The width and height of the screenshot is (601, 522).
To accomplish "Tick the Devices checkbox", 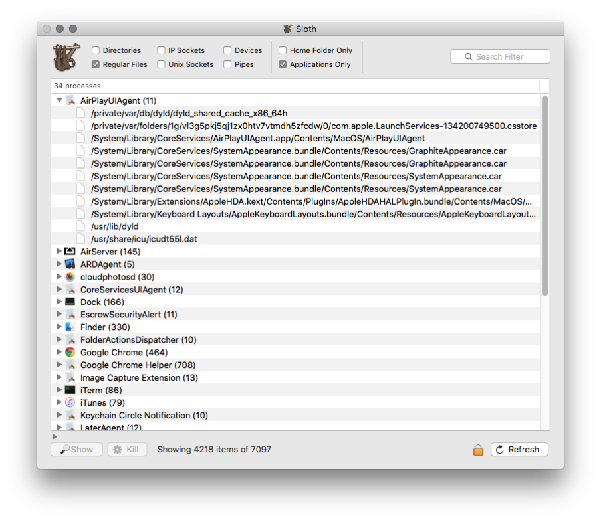I will (x=227, y=50).
